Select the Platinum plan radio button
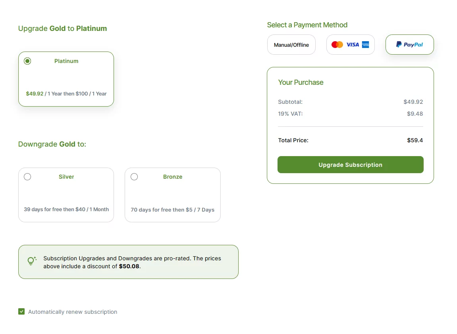Image resolution: width=457 pixels, height=334 pixels. click(27, 61)
